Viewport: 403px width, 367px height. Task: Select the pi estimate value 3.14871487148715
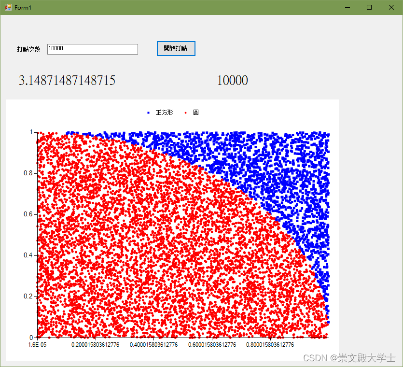click(x=67, y=80)
